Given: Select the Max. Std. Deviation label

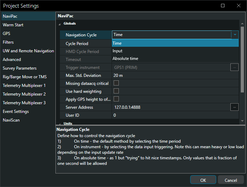Looking at the screenshot, I should pyautogui.click(x=86, y=75).
